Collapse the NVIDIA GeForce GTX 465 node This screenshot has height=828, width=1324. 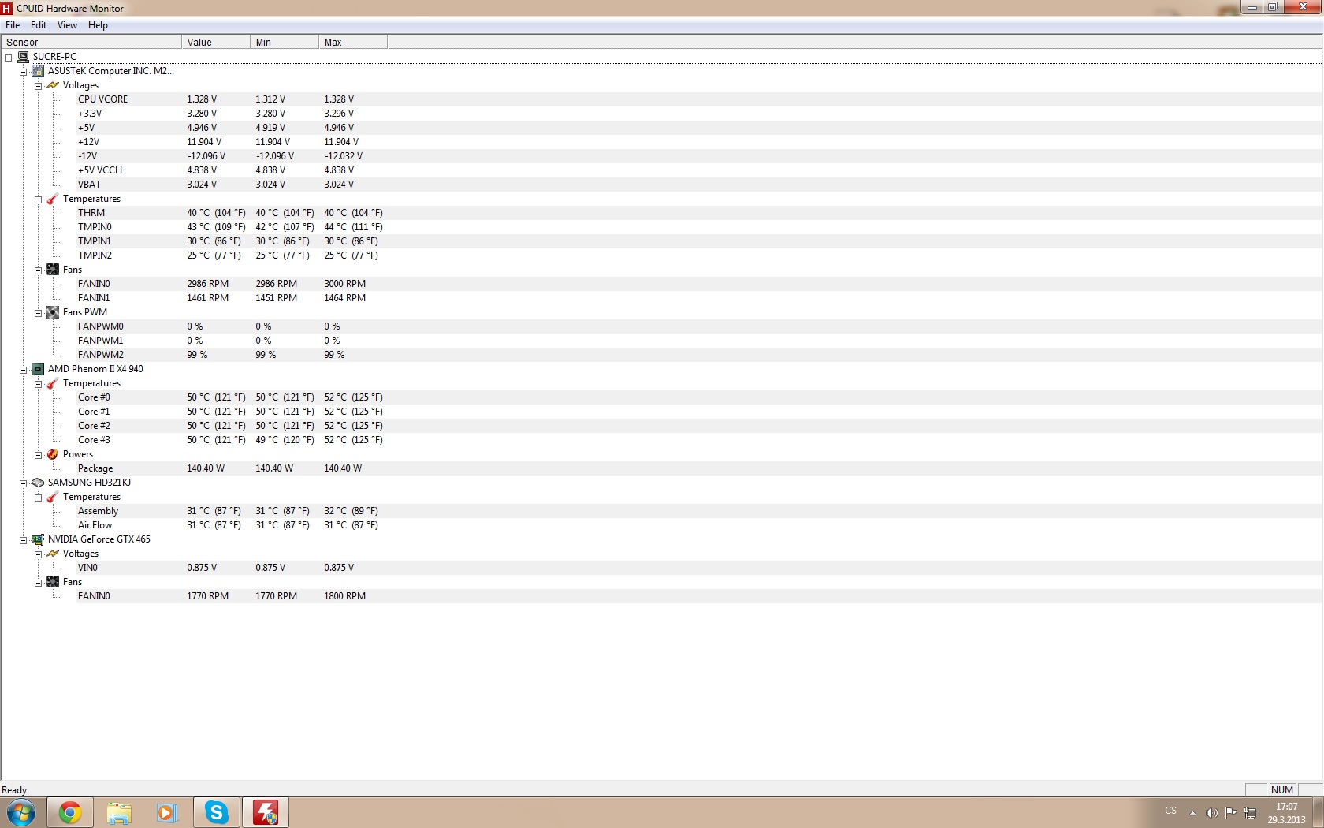point(23,540)
